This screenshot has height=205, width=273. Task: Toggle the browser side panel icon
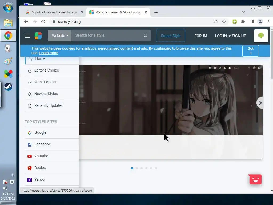(x=252, y=22)
